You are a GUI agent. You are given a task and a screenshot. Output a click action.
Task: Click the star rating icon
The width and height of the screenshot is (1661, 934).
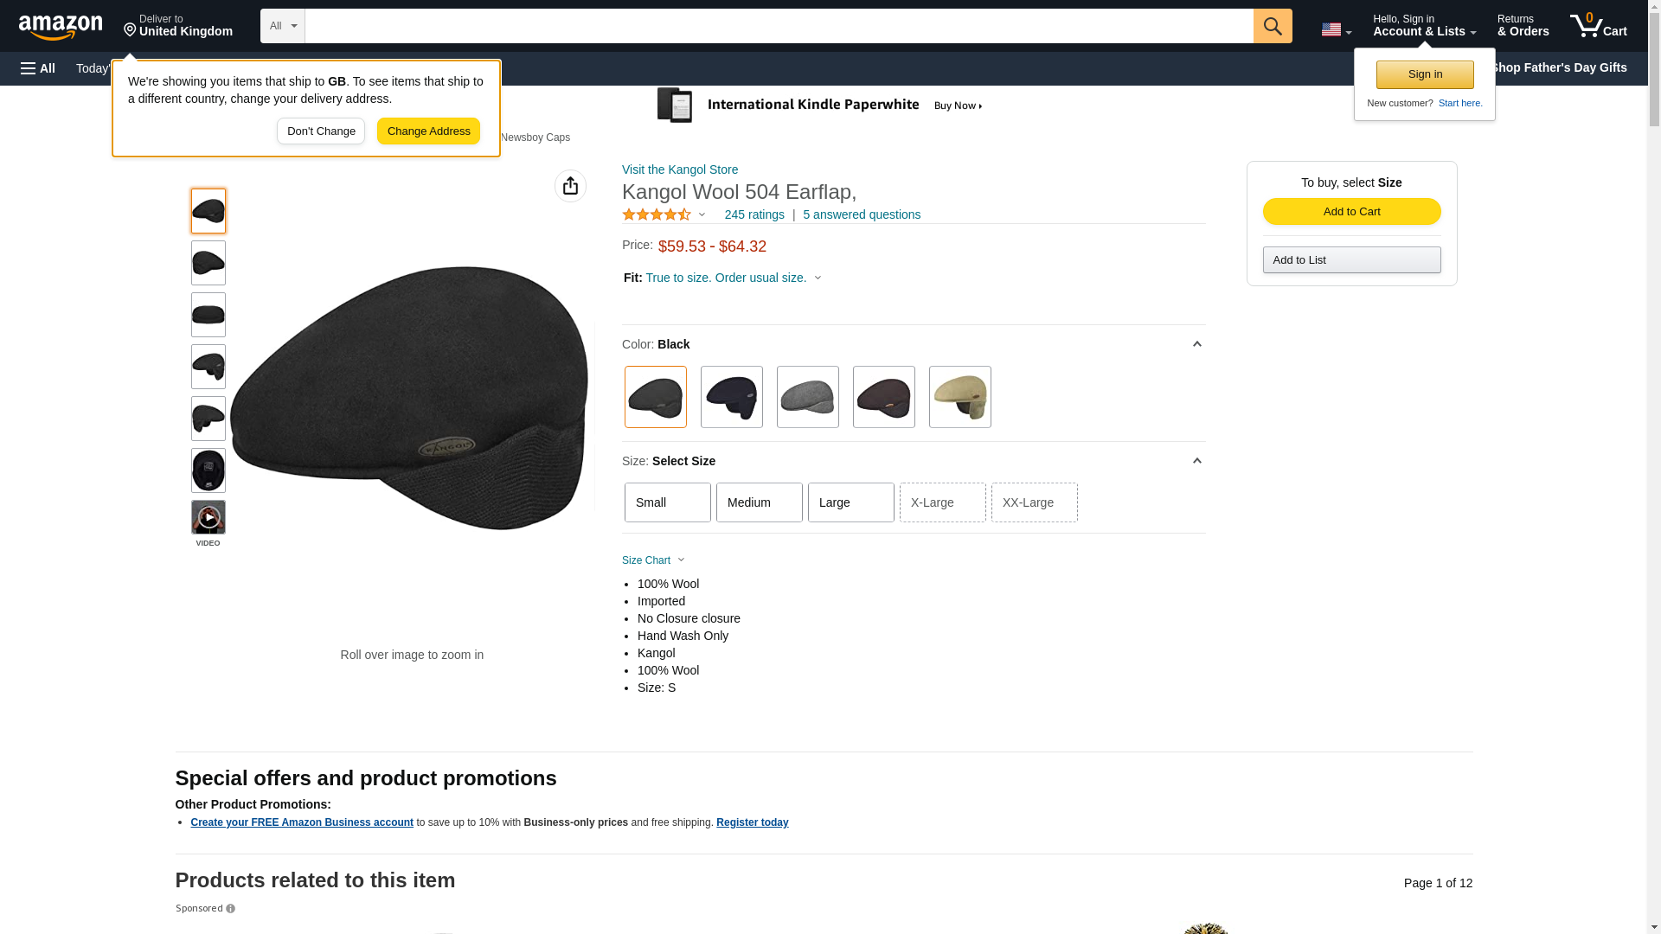pyautogui.click(x=657, y=214)
